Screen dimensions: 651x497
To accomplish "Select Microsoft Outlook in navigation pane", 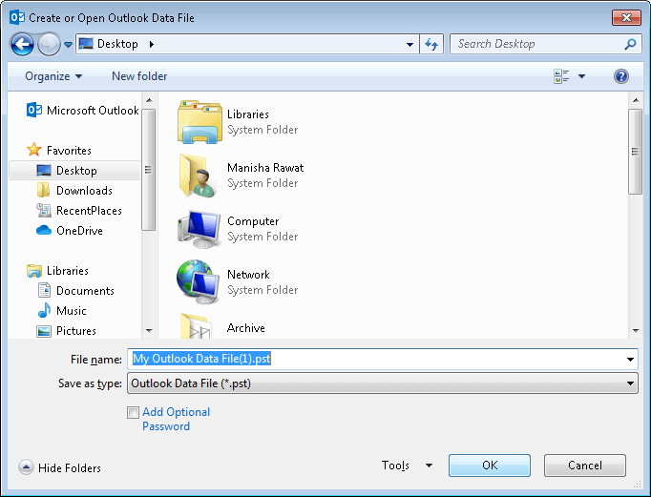I will pyautogui.click(x=82, y=111).
